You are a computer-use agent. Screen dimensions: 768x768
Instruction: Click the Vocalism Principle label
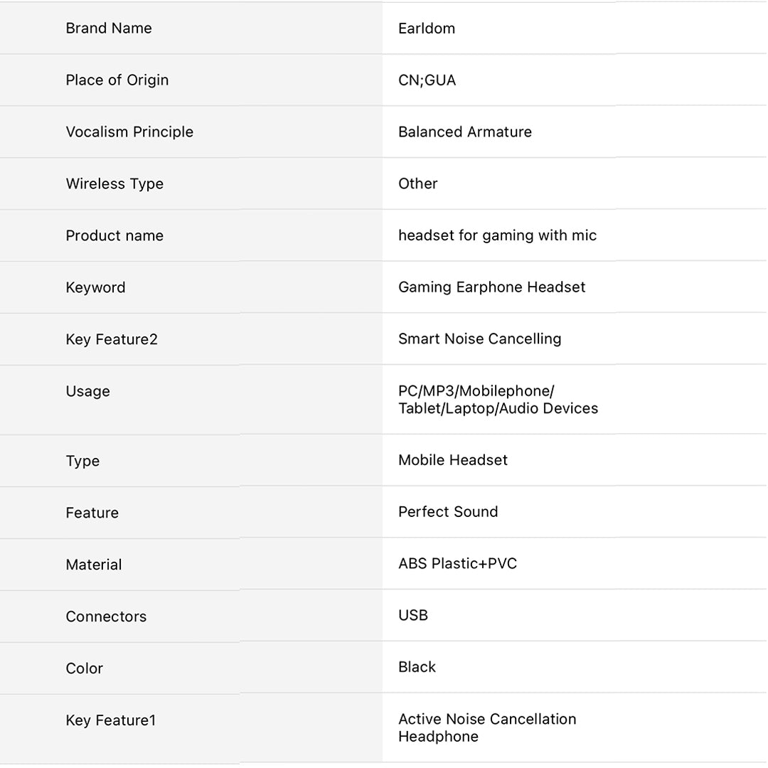[x=129, y=132]
